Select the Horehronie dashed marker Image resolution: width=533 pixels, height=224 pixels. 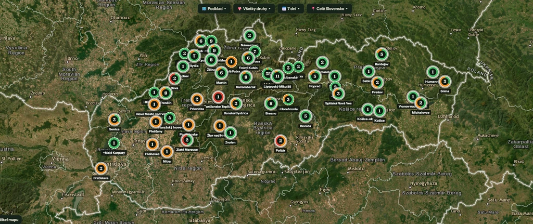pyautogui.click(x=288, y=99)
